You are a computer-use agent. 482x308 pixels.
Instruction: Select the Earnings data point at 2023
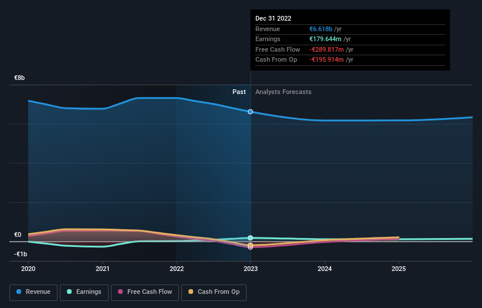pyautogui.click(x=251, y=238)
